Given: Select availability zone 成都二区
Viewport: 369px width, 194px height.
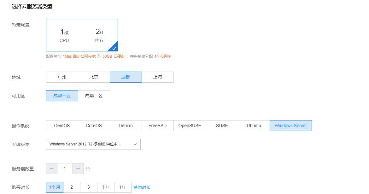Looking at the screenshot, I should 94,96.
